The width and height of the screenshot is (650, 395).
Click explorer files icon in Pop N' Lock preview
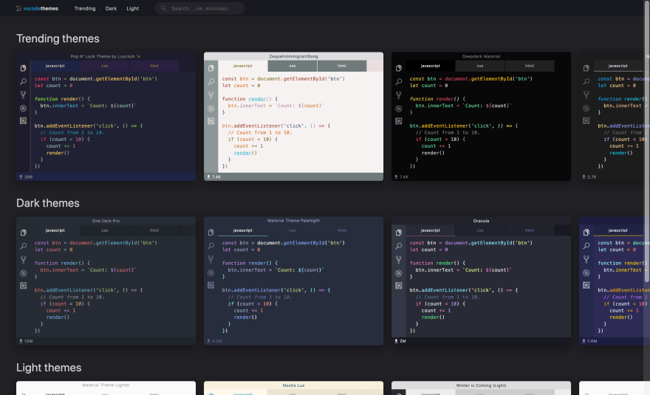tap(23, 68)
